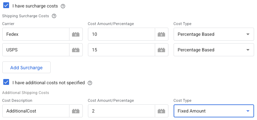Screen dimensions: 257x120
Task: Focus the USPS carrier text field
Action: 36,50
